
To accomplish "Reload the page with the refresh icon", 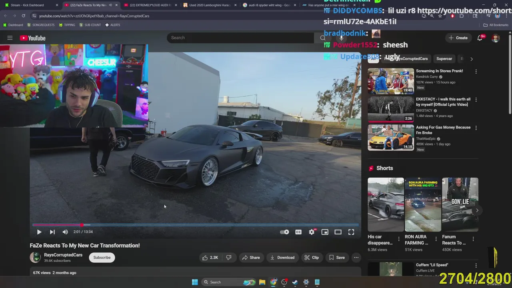I will 24,16.
